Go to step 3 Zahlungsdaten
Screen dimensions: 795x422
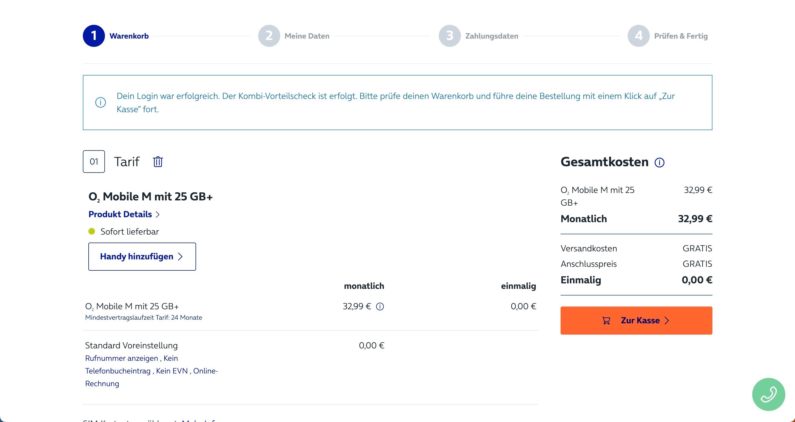479,36
